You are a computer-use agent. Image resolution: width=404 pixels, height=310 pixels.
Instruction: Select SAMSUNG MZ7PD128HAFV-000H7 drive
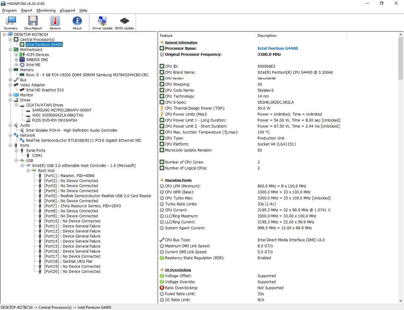[x=62, y=110]
